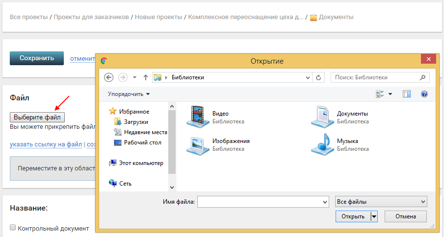Click the Открыть button

tap(353, 216)
